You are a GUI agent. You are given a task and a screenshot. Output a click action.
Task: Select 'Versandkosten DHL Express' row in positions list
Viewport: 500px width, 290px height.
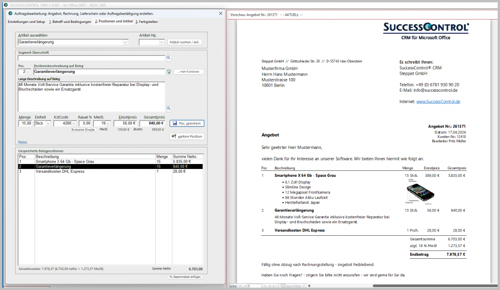(59, 171)
